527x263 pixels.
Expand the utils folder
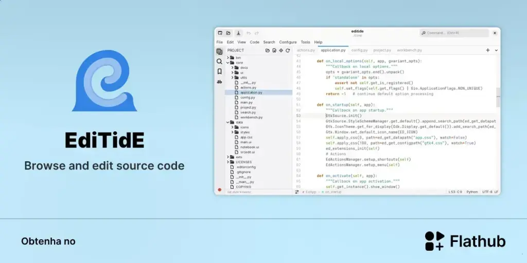pos(232,78)
